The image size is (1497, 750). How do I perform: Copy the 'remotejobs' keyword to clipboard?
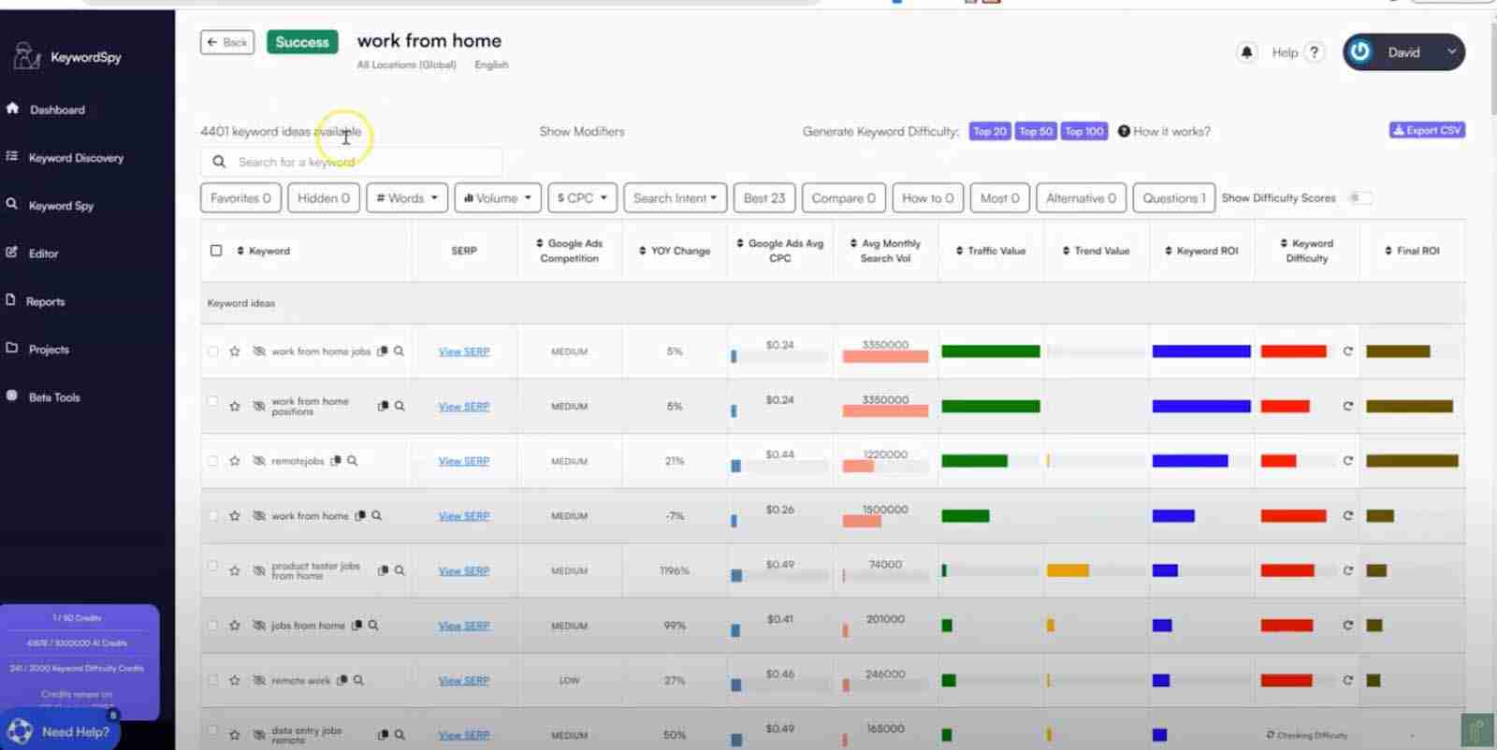pyautogui.click(x=336, y=461)
